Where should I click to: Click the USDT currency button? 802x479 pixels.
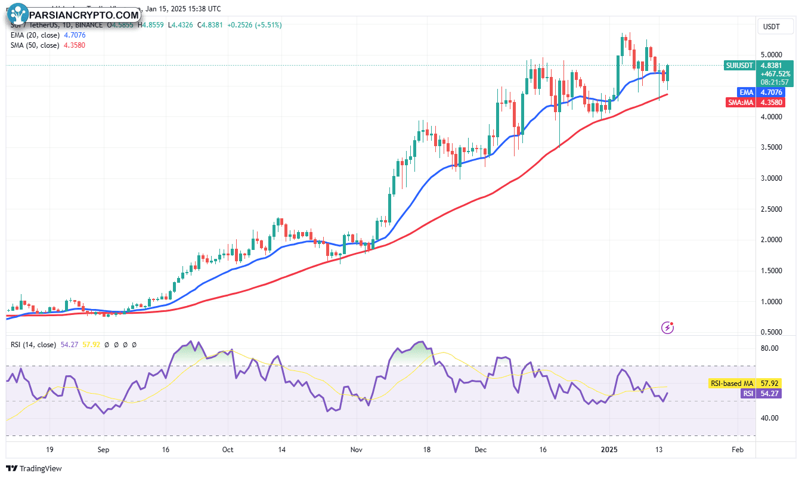[x=775, y=26]
